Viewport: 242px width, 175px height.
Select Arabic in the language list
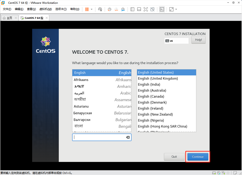[102, 93]
